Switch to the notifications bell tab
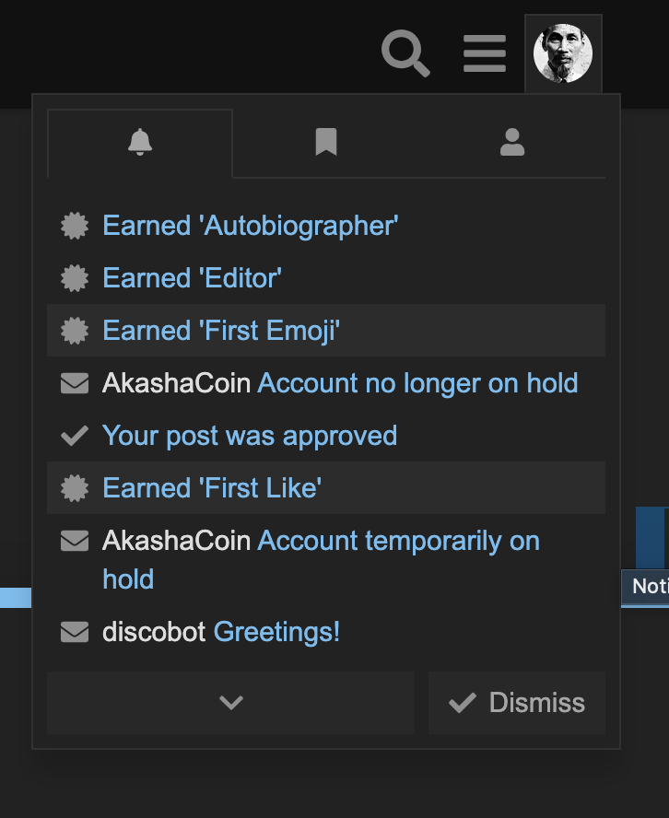 (x=140, y=143)
